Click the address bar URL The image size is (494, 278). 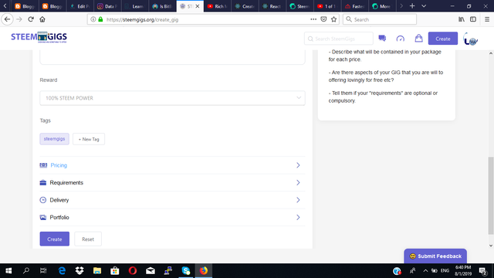click(142, 19)
